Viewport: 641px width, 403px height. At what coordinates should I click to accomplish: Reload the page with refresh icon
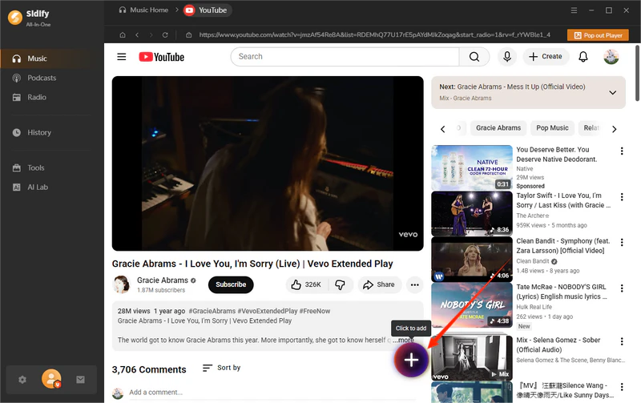(165, 34)
